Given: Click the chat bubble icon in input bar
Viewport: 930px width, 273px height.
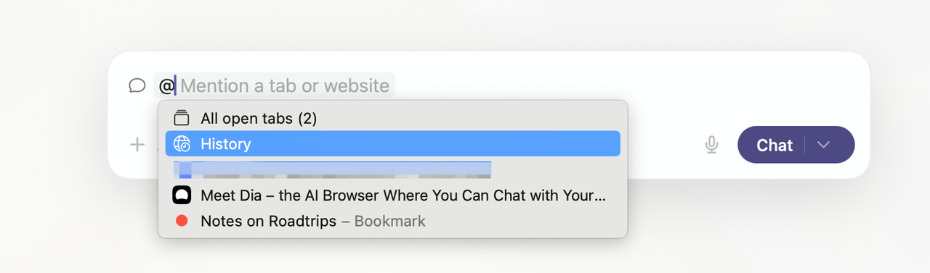Looking at the screenshot, I should pyautogui.click(x=137, y=85).
